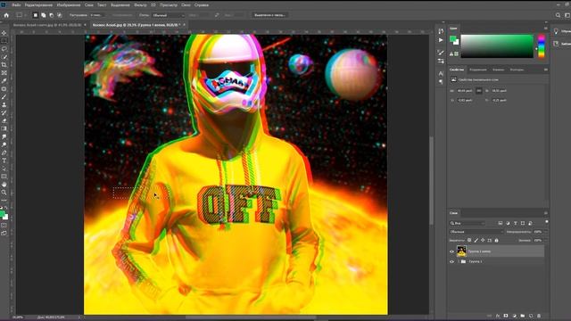
Task: Hide the Группа 1 group layer
Action: 452,261
